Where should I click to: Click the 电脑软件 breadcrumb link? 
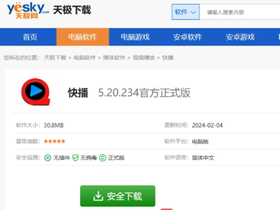coord(85,57)
